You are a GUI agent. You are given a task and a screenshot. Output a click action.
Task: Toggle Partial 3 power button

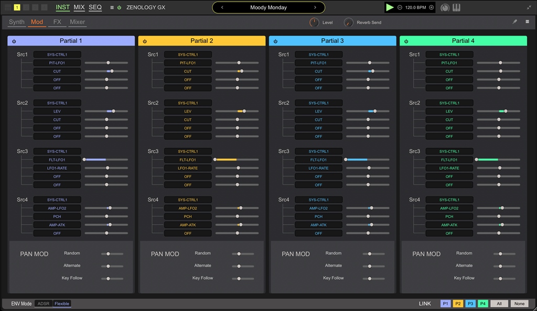(x=275, y=41)
